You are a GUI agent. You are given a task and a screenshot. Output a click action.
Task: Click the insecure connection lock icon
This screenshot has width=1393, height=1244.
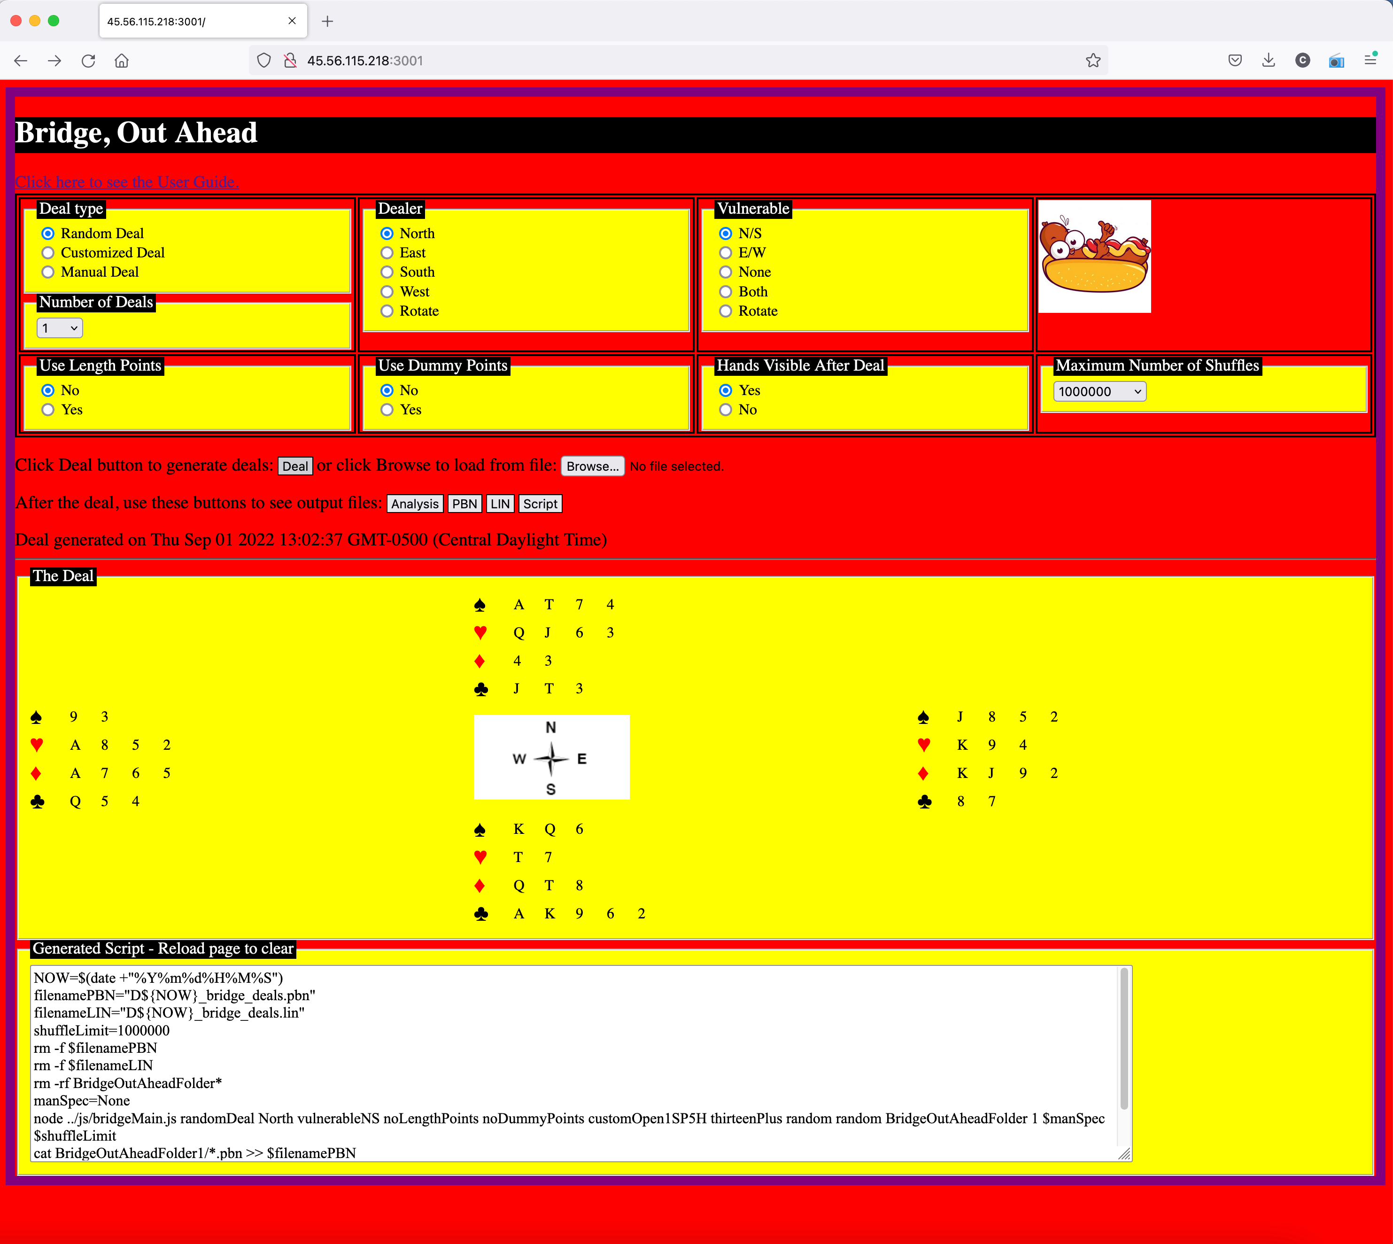290,61
